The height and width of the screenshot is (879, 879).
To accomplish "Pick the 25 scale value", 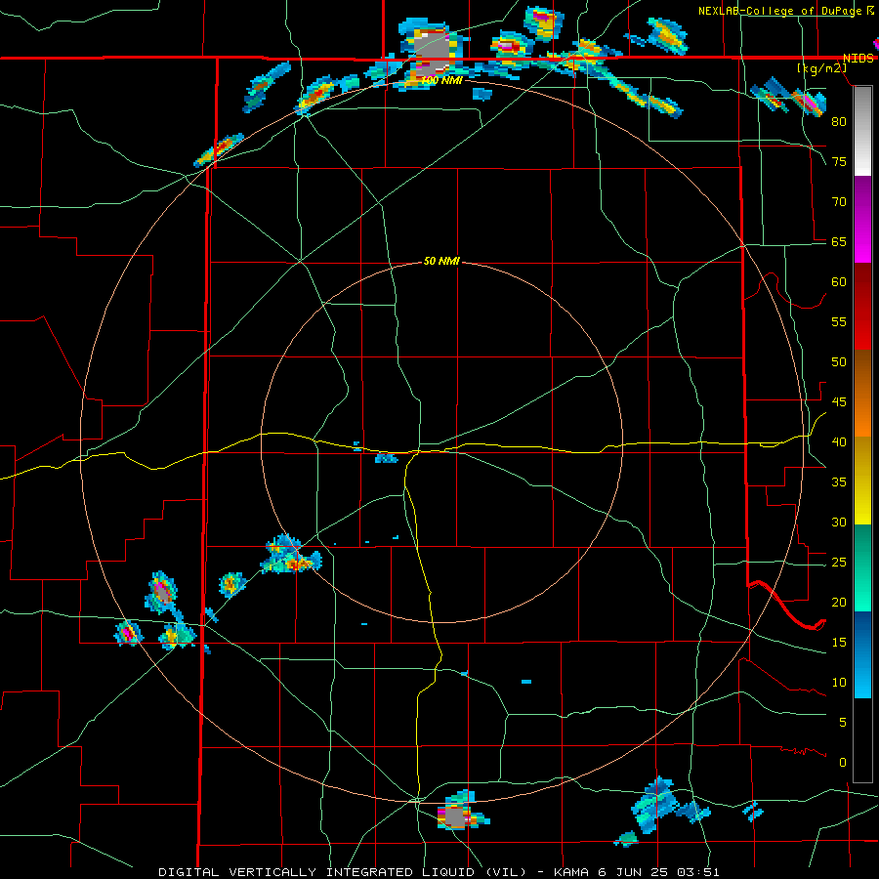I will point(839,562).
